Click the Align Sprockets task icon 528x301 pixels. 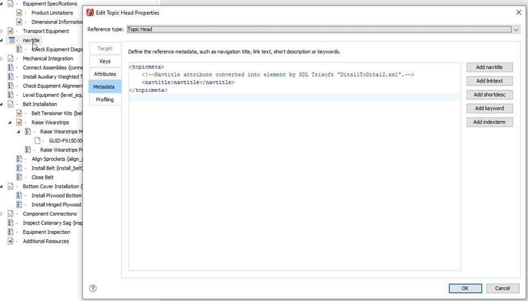[19, 158]
